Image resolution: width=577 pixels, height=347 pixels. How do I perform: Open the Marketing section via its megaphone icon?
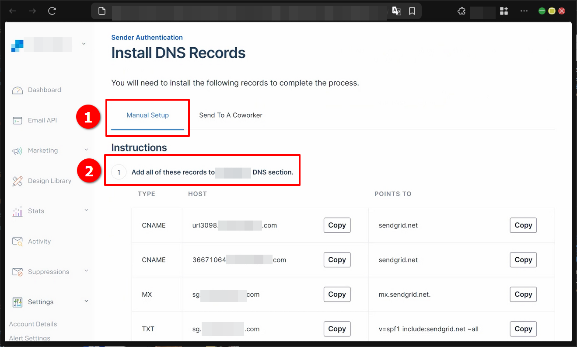click(17, 150)
